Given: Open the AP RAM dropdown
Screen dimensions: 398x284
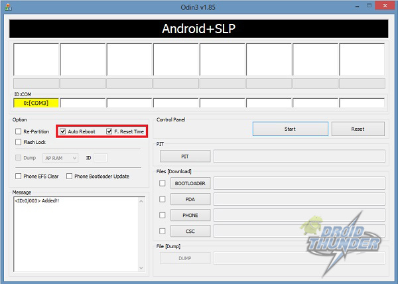Looking at the screenshot, I should [x=60, y=158].
